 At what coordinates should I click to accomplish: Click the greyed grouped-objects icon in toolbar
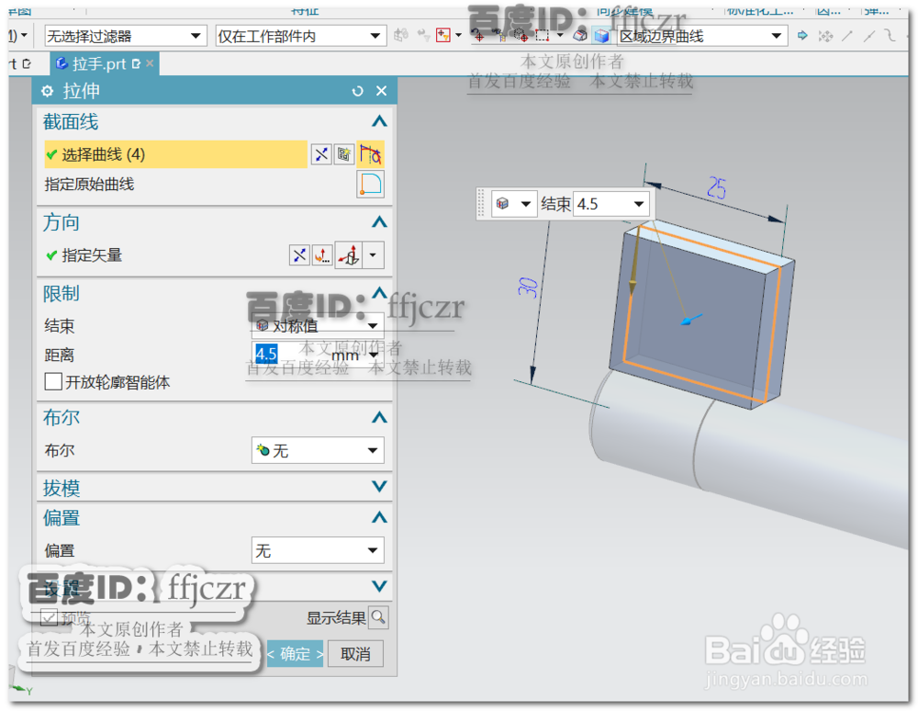tap(401, 36)
